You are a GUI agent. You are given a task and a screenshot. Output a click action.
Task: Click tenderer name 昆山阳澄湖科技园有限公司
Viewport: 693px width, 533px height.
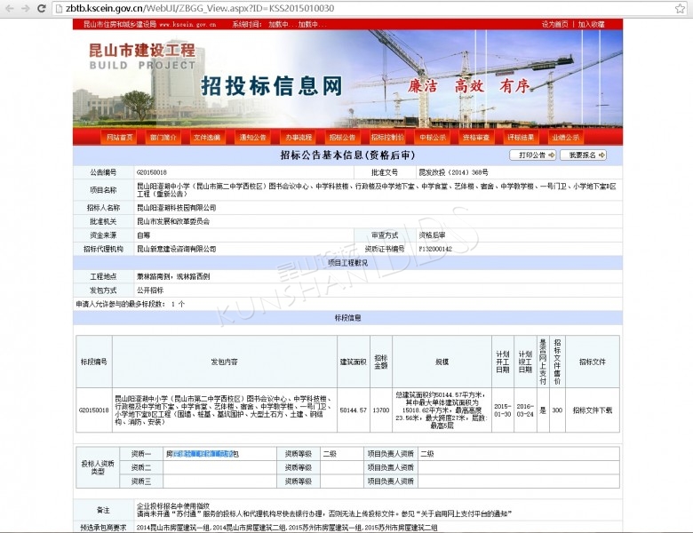point(176,207)
